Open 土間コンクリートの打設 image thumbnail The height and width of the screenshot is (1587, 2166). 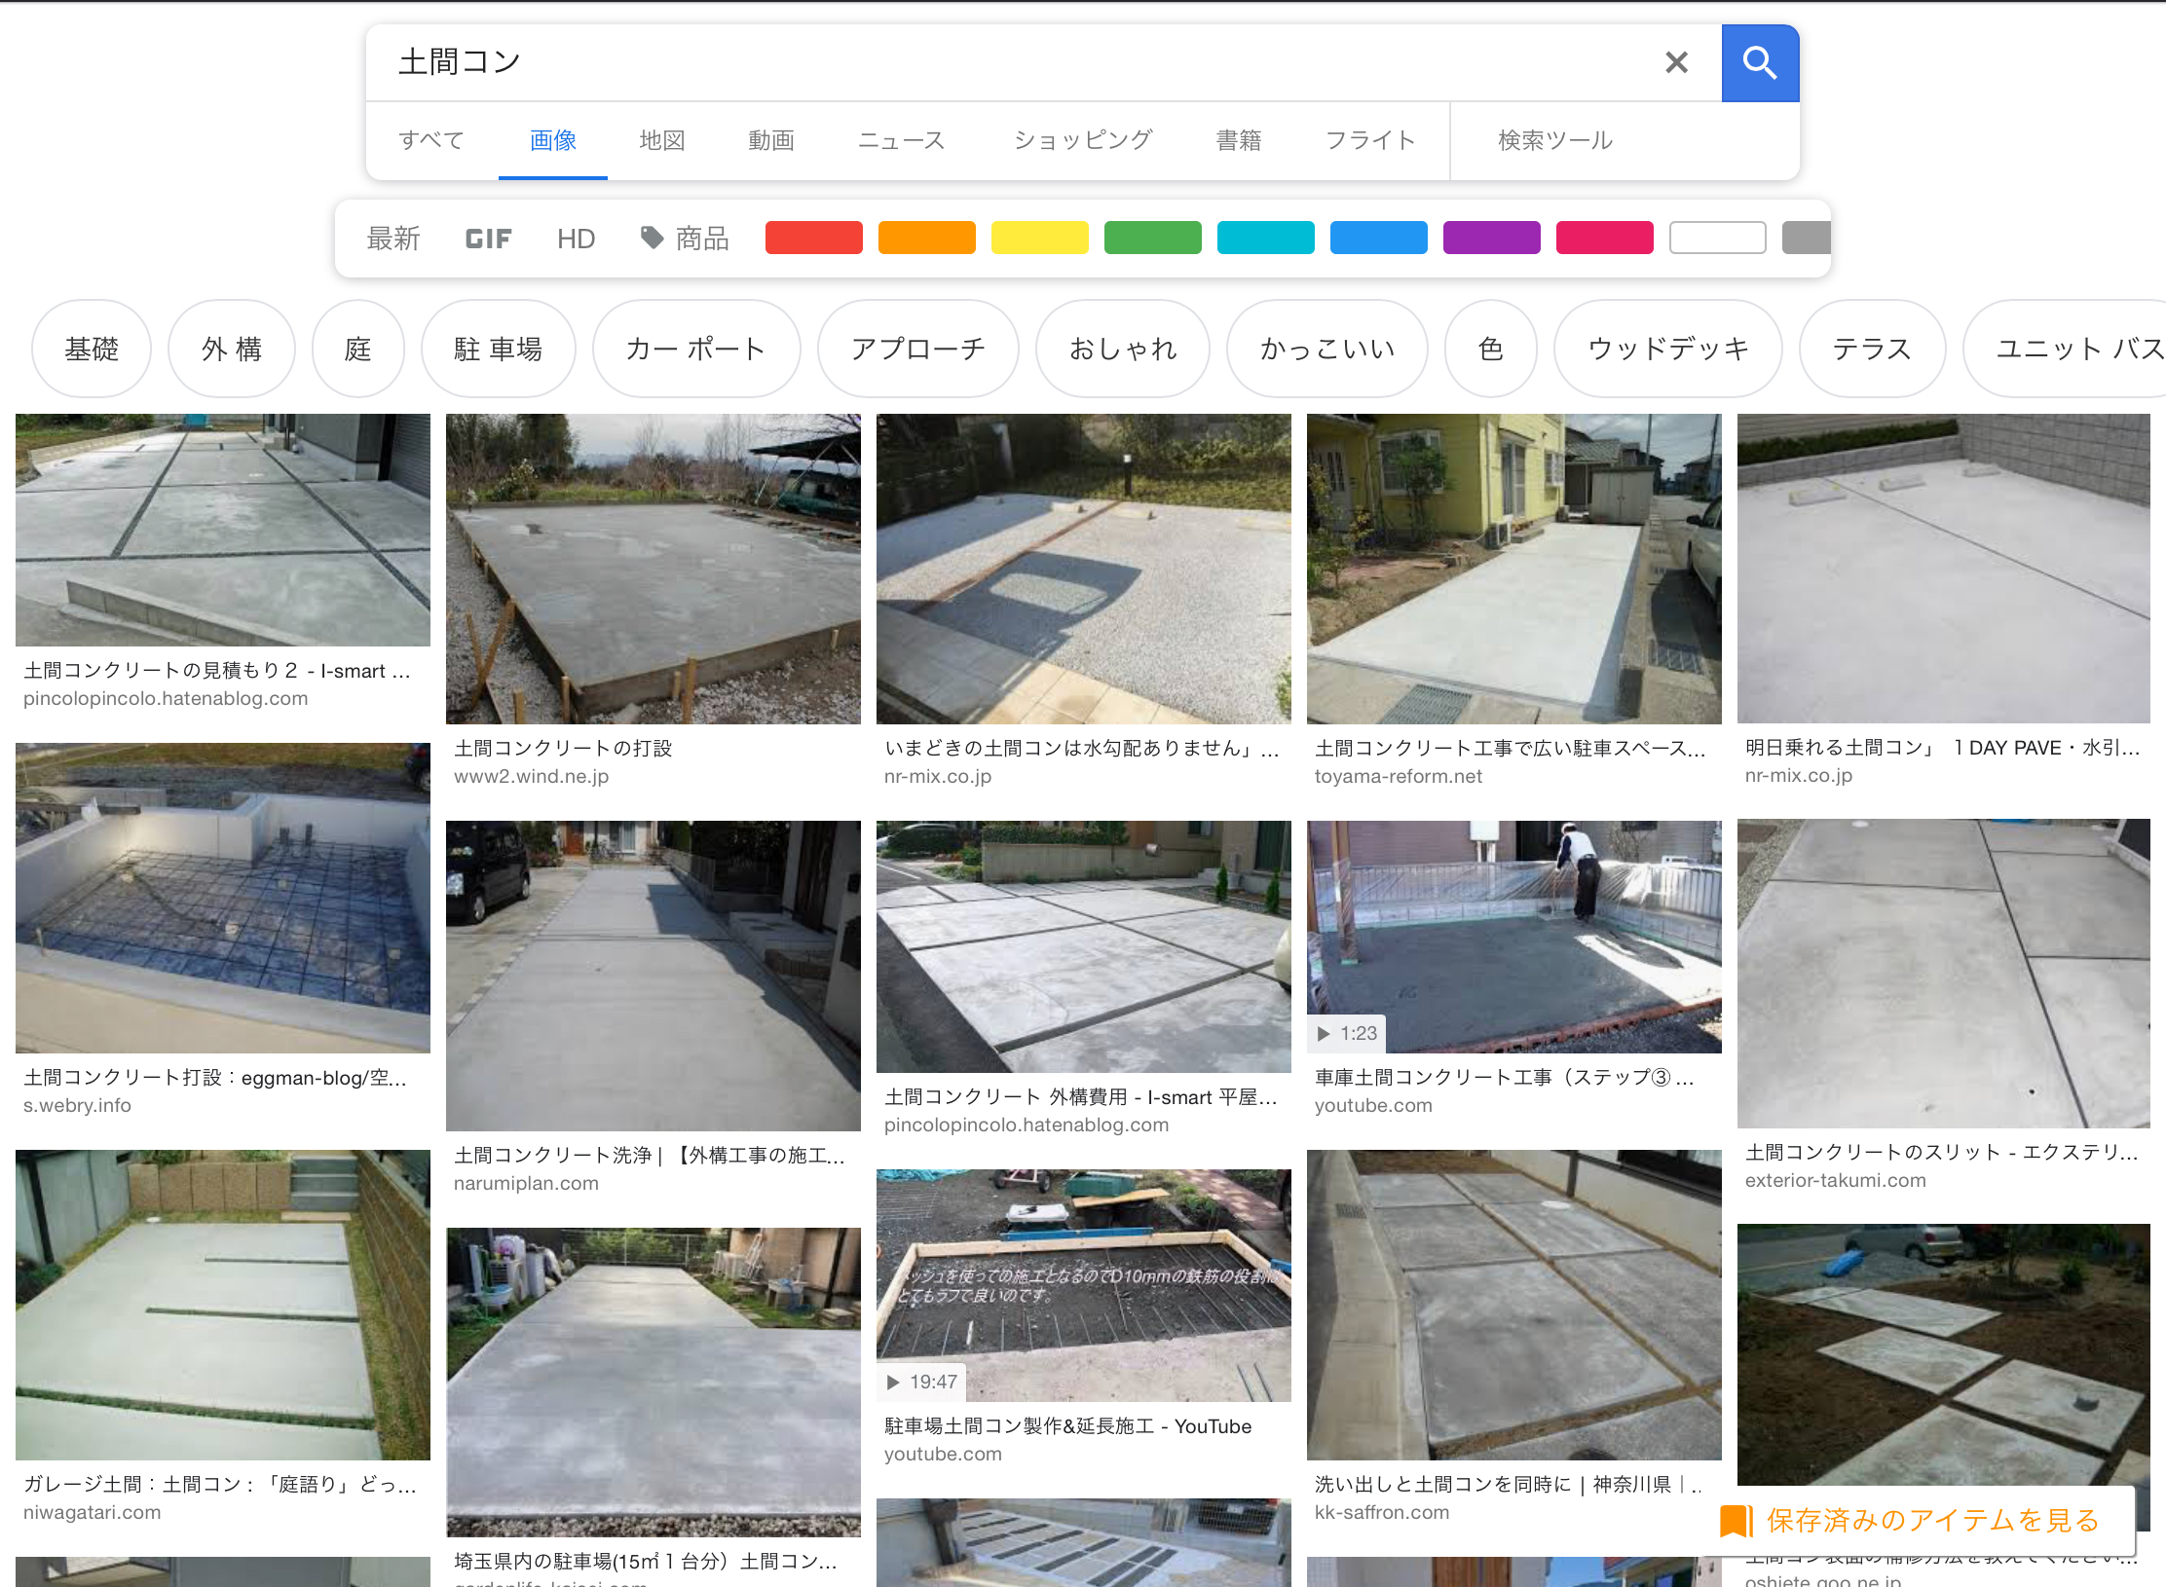click(x=654, y=569)
